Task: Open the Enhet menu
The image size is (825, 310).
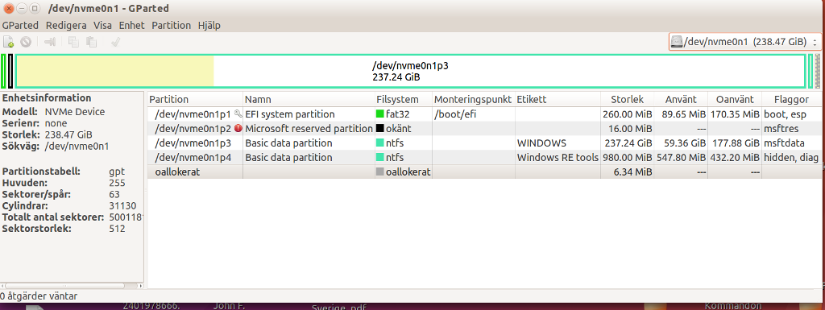Action: pyautogui.click(x=131, y=25)
